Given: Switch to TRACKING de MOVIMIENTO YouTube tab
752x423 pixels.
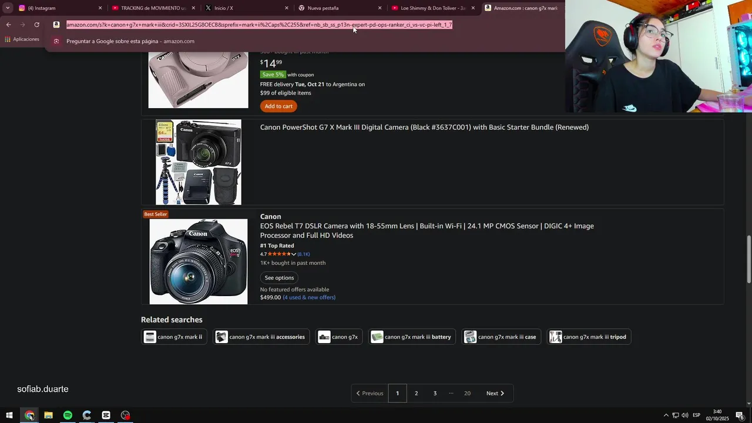Looking at the screenshot, I should click(153, 8).
